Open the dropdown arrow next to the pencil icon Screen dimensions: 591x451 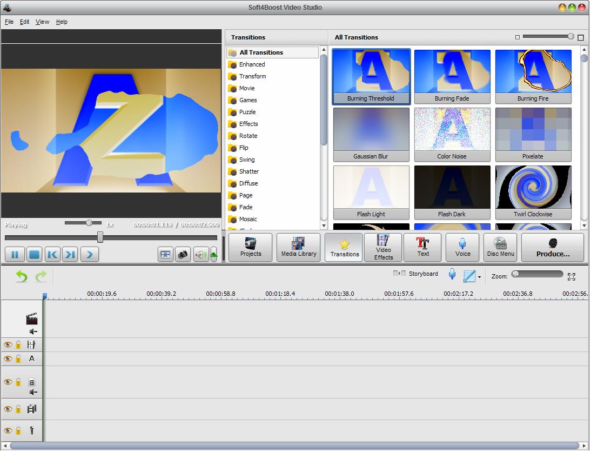pos(479,277)
